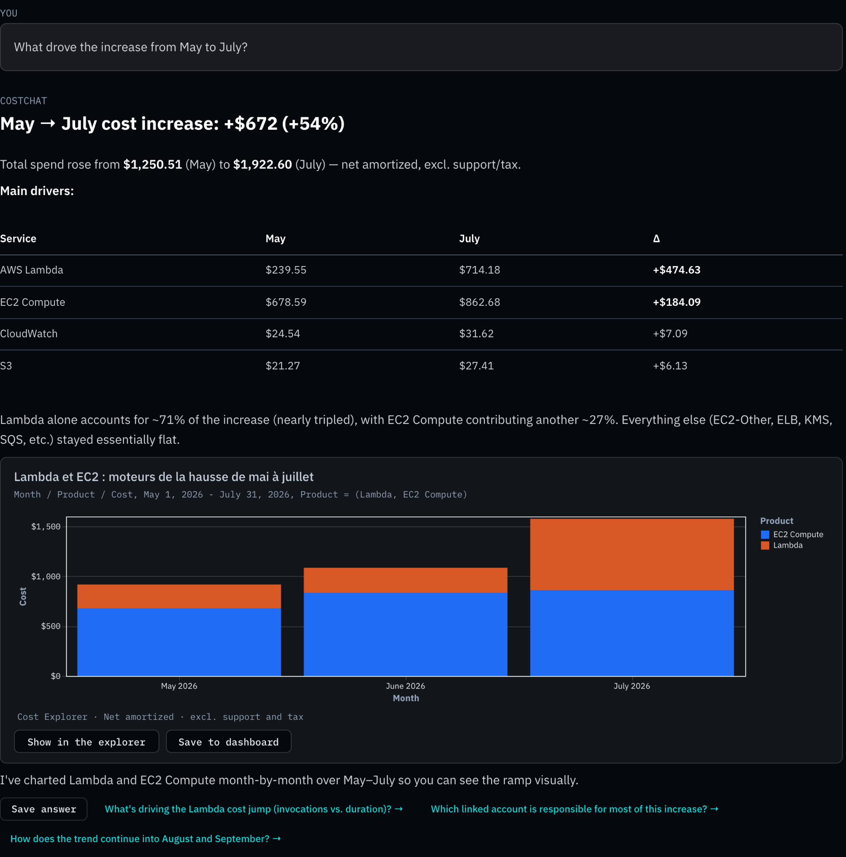Screen dimensions: 846x857
Task: Click 'Save to dashboard' button
Action: 229,742
